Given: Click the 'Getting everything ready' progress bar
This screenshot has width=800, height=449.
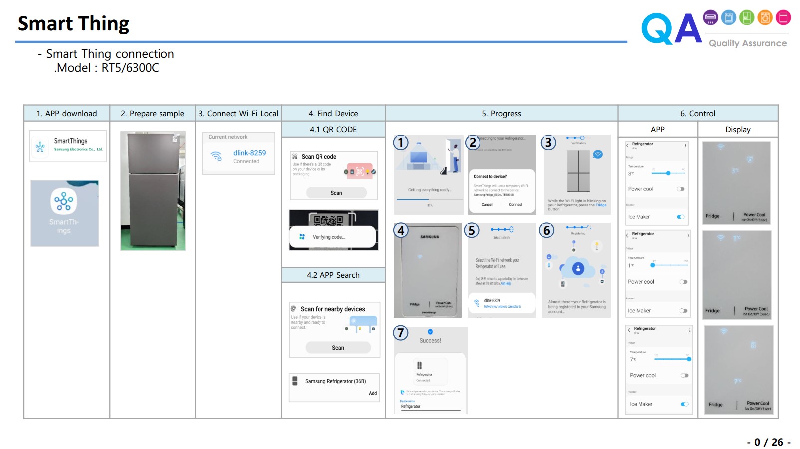Looking at the screenshot, I should click(430, 200).
